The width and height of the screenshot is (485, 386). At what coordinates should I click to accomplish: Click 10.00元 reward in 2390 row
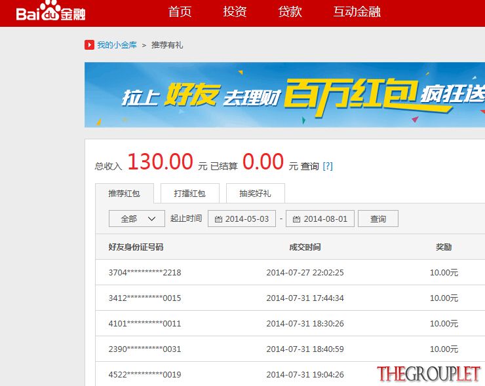(x=444, y=349)
